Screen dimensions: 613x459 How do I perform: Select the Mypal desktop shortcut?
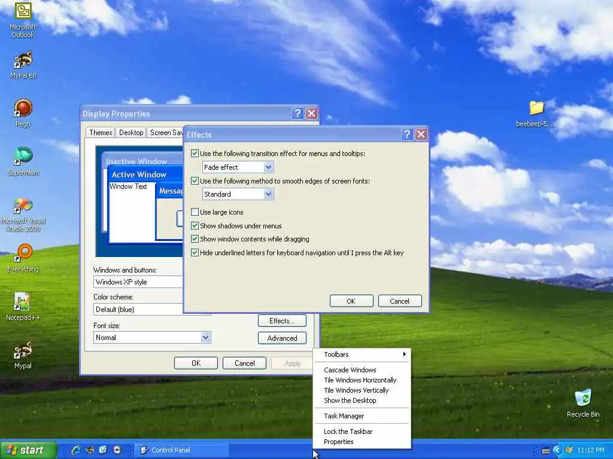[23, 355]
